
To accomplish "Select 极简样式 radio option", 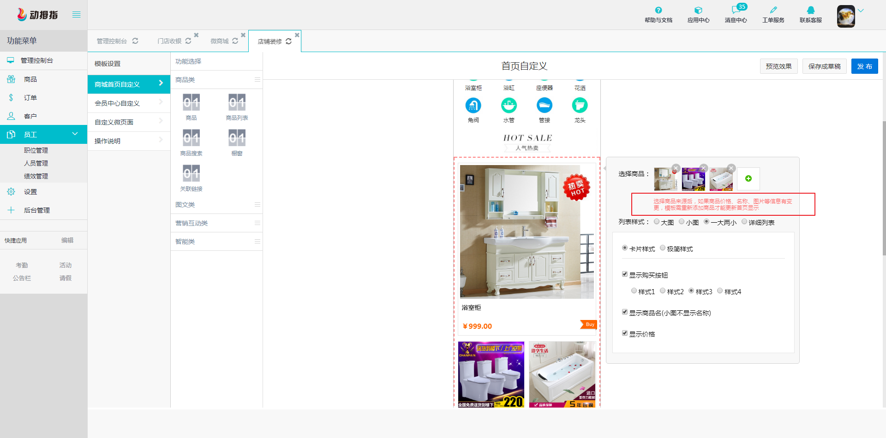I will [x=663, y=248].
